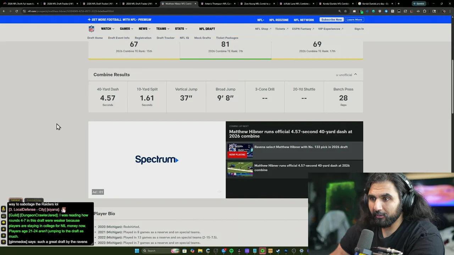This screenshot has width=454, height=255.
Task: Open Draft Tracker sub-nav link
Action: [x=166, y=38]
